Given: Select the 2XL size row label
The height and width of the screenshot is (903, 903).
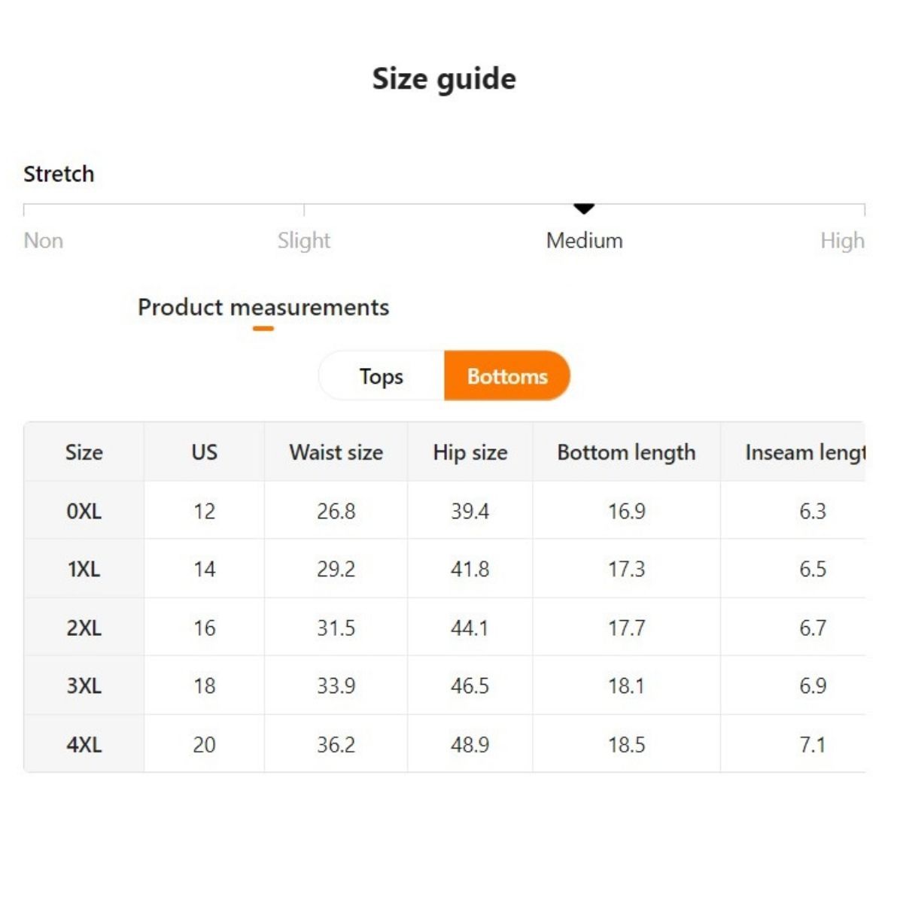Looking at the screenshot, I should [x=84, y=628].
